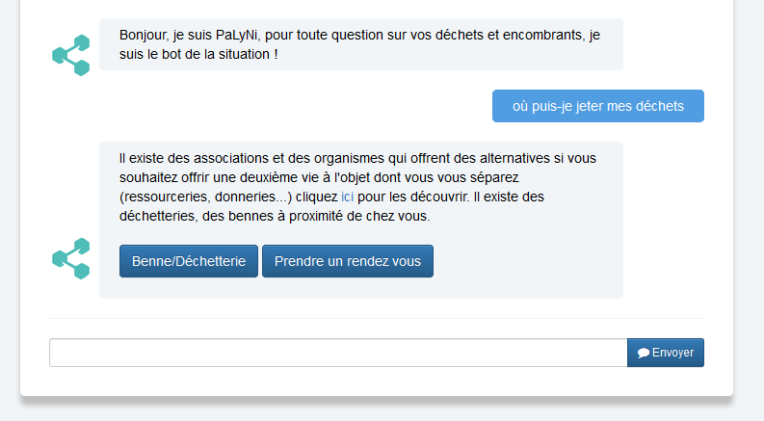Click the user message 'où puis-je jeter mes déchets'
Viewport: 764px width, 421px height.
(597, 106)
